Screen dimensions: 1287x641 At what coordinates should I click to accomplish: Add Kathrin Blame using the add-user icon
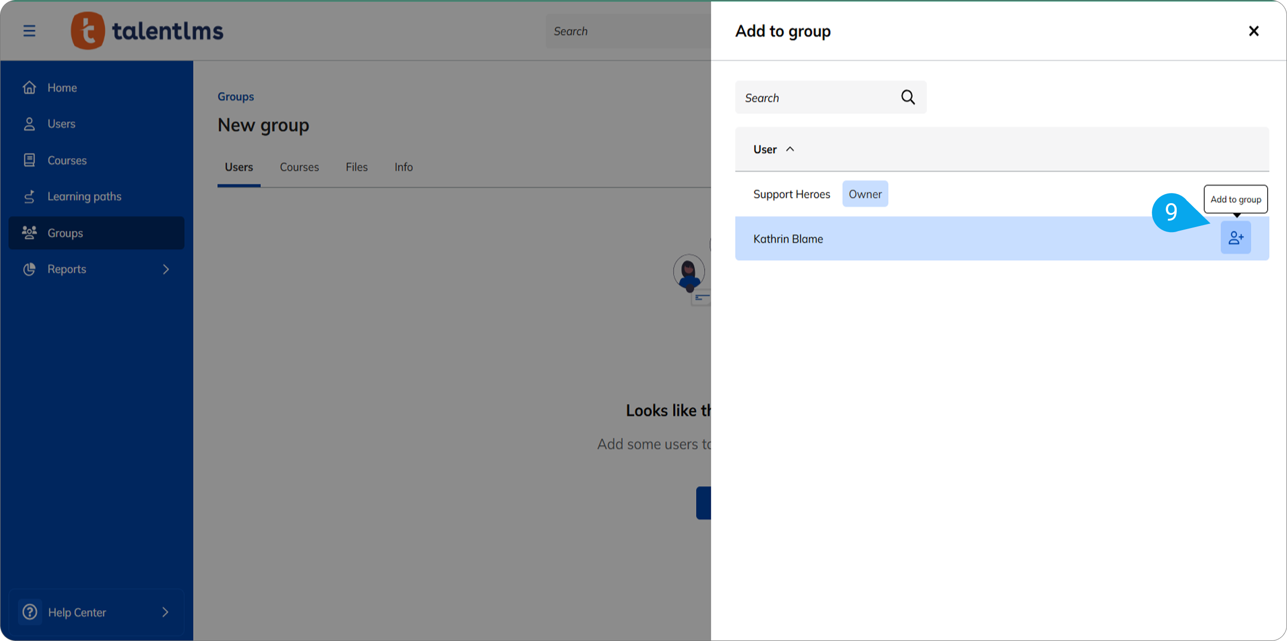(x=1236, y=237)
